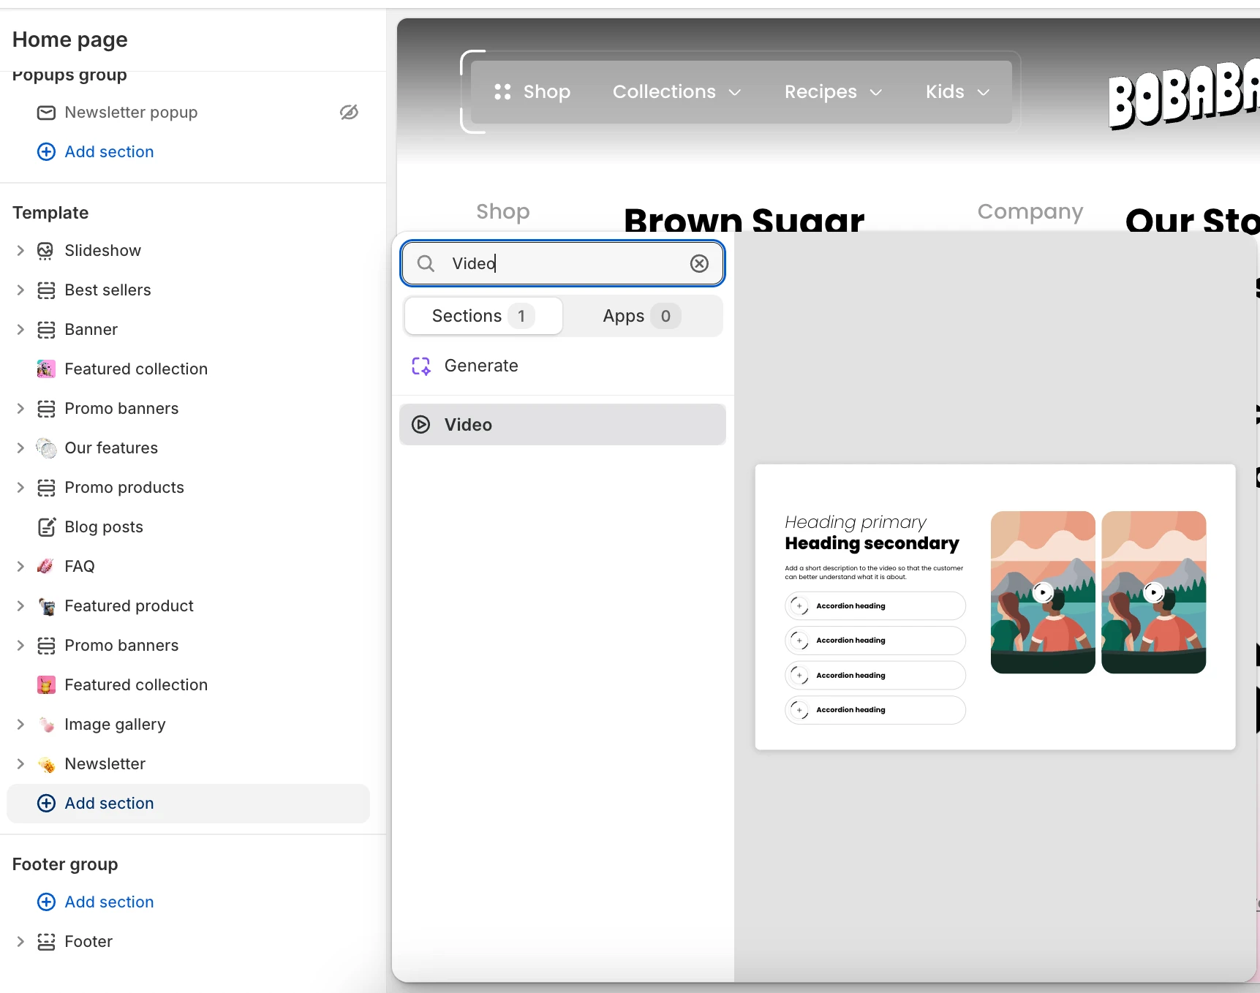Expand the Our features section
Screen dimensions: 1260x993
(20, 448)
